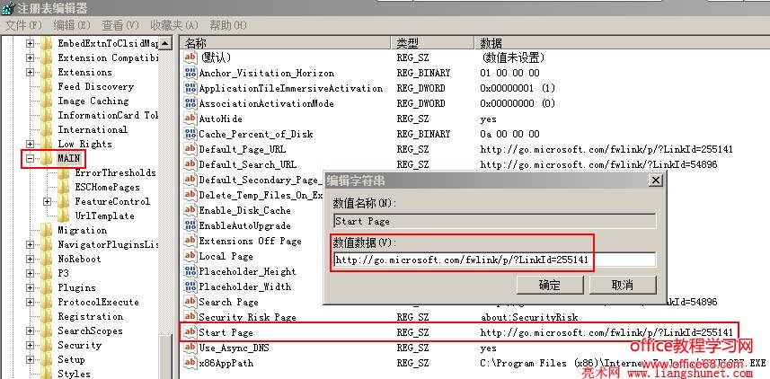
Task: Select the Feed Discovery folder icon
Action: [46, 87]
